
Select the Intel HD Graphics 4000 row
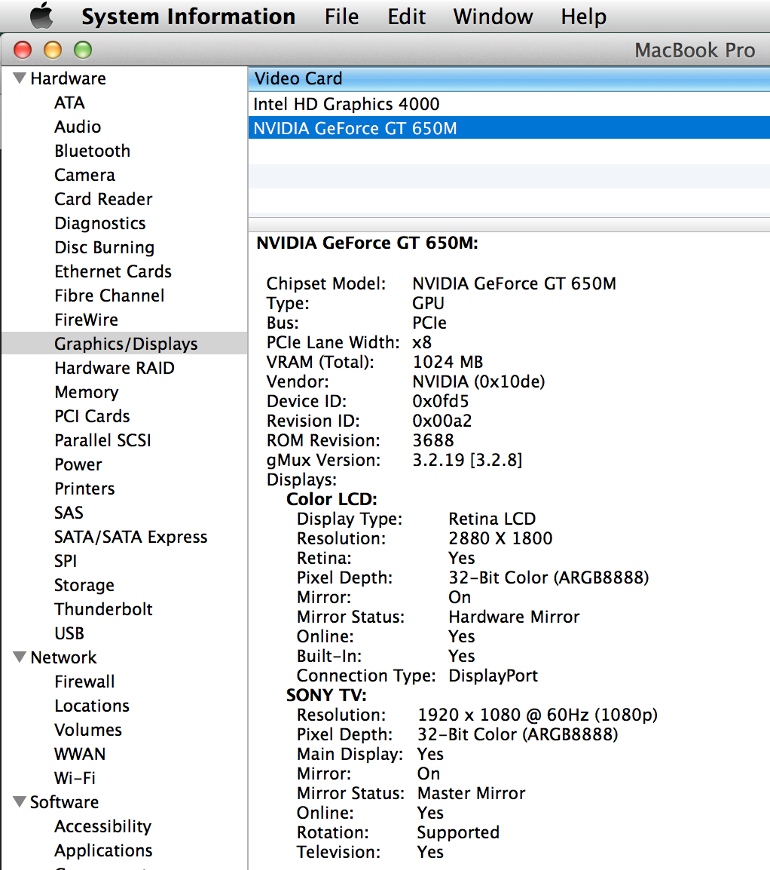[x=509, y=104]
